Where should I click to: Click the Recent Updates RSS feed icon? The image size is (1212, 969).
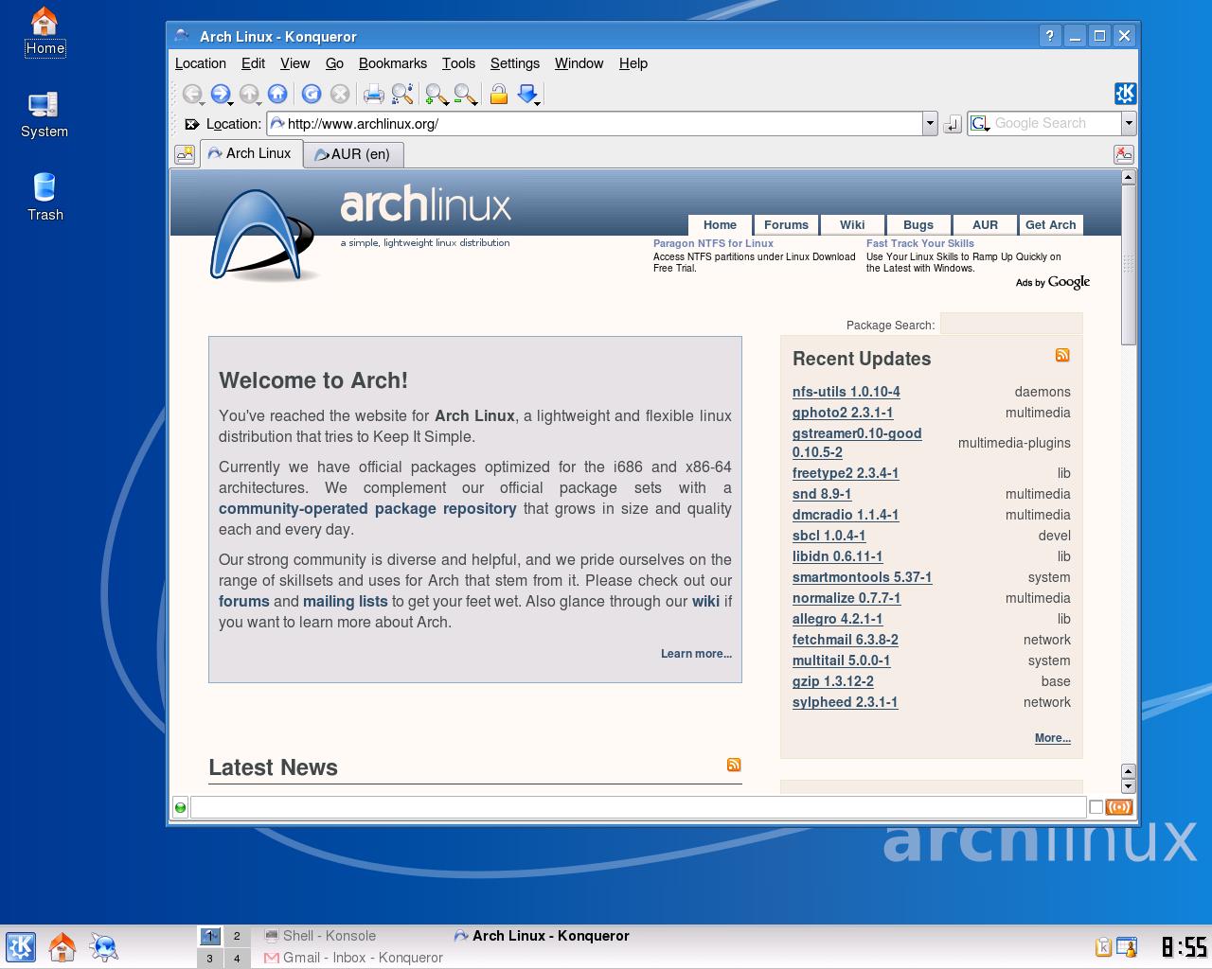[x=1062, y=355]
